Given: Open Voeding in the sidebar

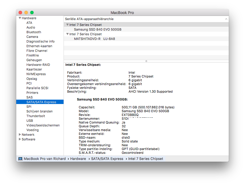Looking at the screenshot, I should [33, 130].
